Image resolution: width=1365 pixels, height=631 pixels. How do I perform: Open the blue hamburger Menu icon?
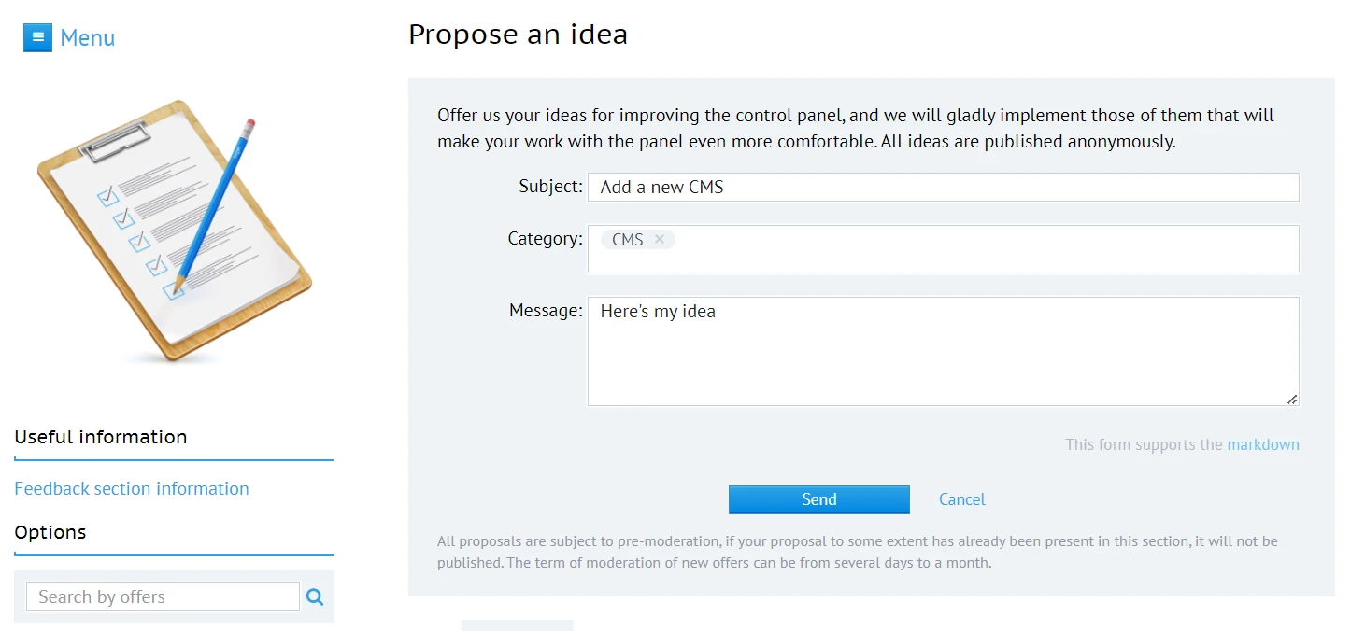click(x=37, y=37)
